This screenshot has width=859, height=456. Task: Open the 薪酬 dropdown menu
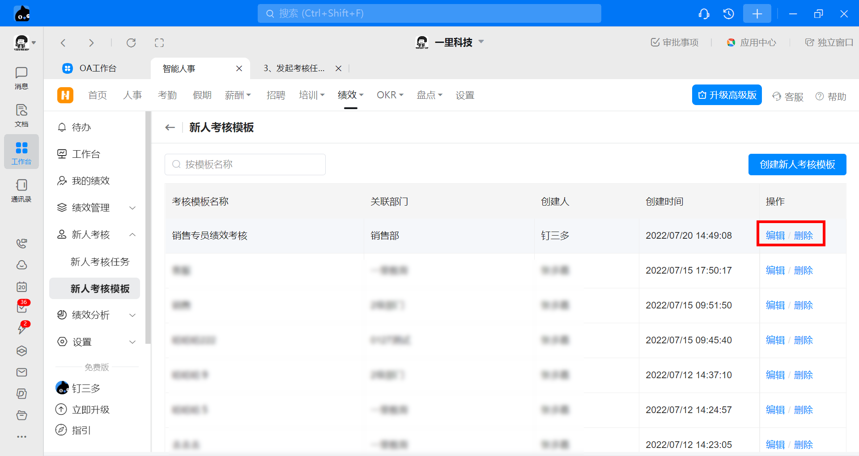[x=238, y=95]
